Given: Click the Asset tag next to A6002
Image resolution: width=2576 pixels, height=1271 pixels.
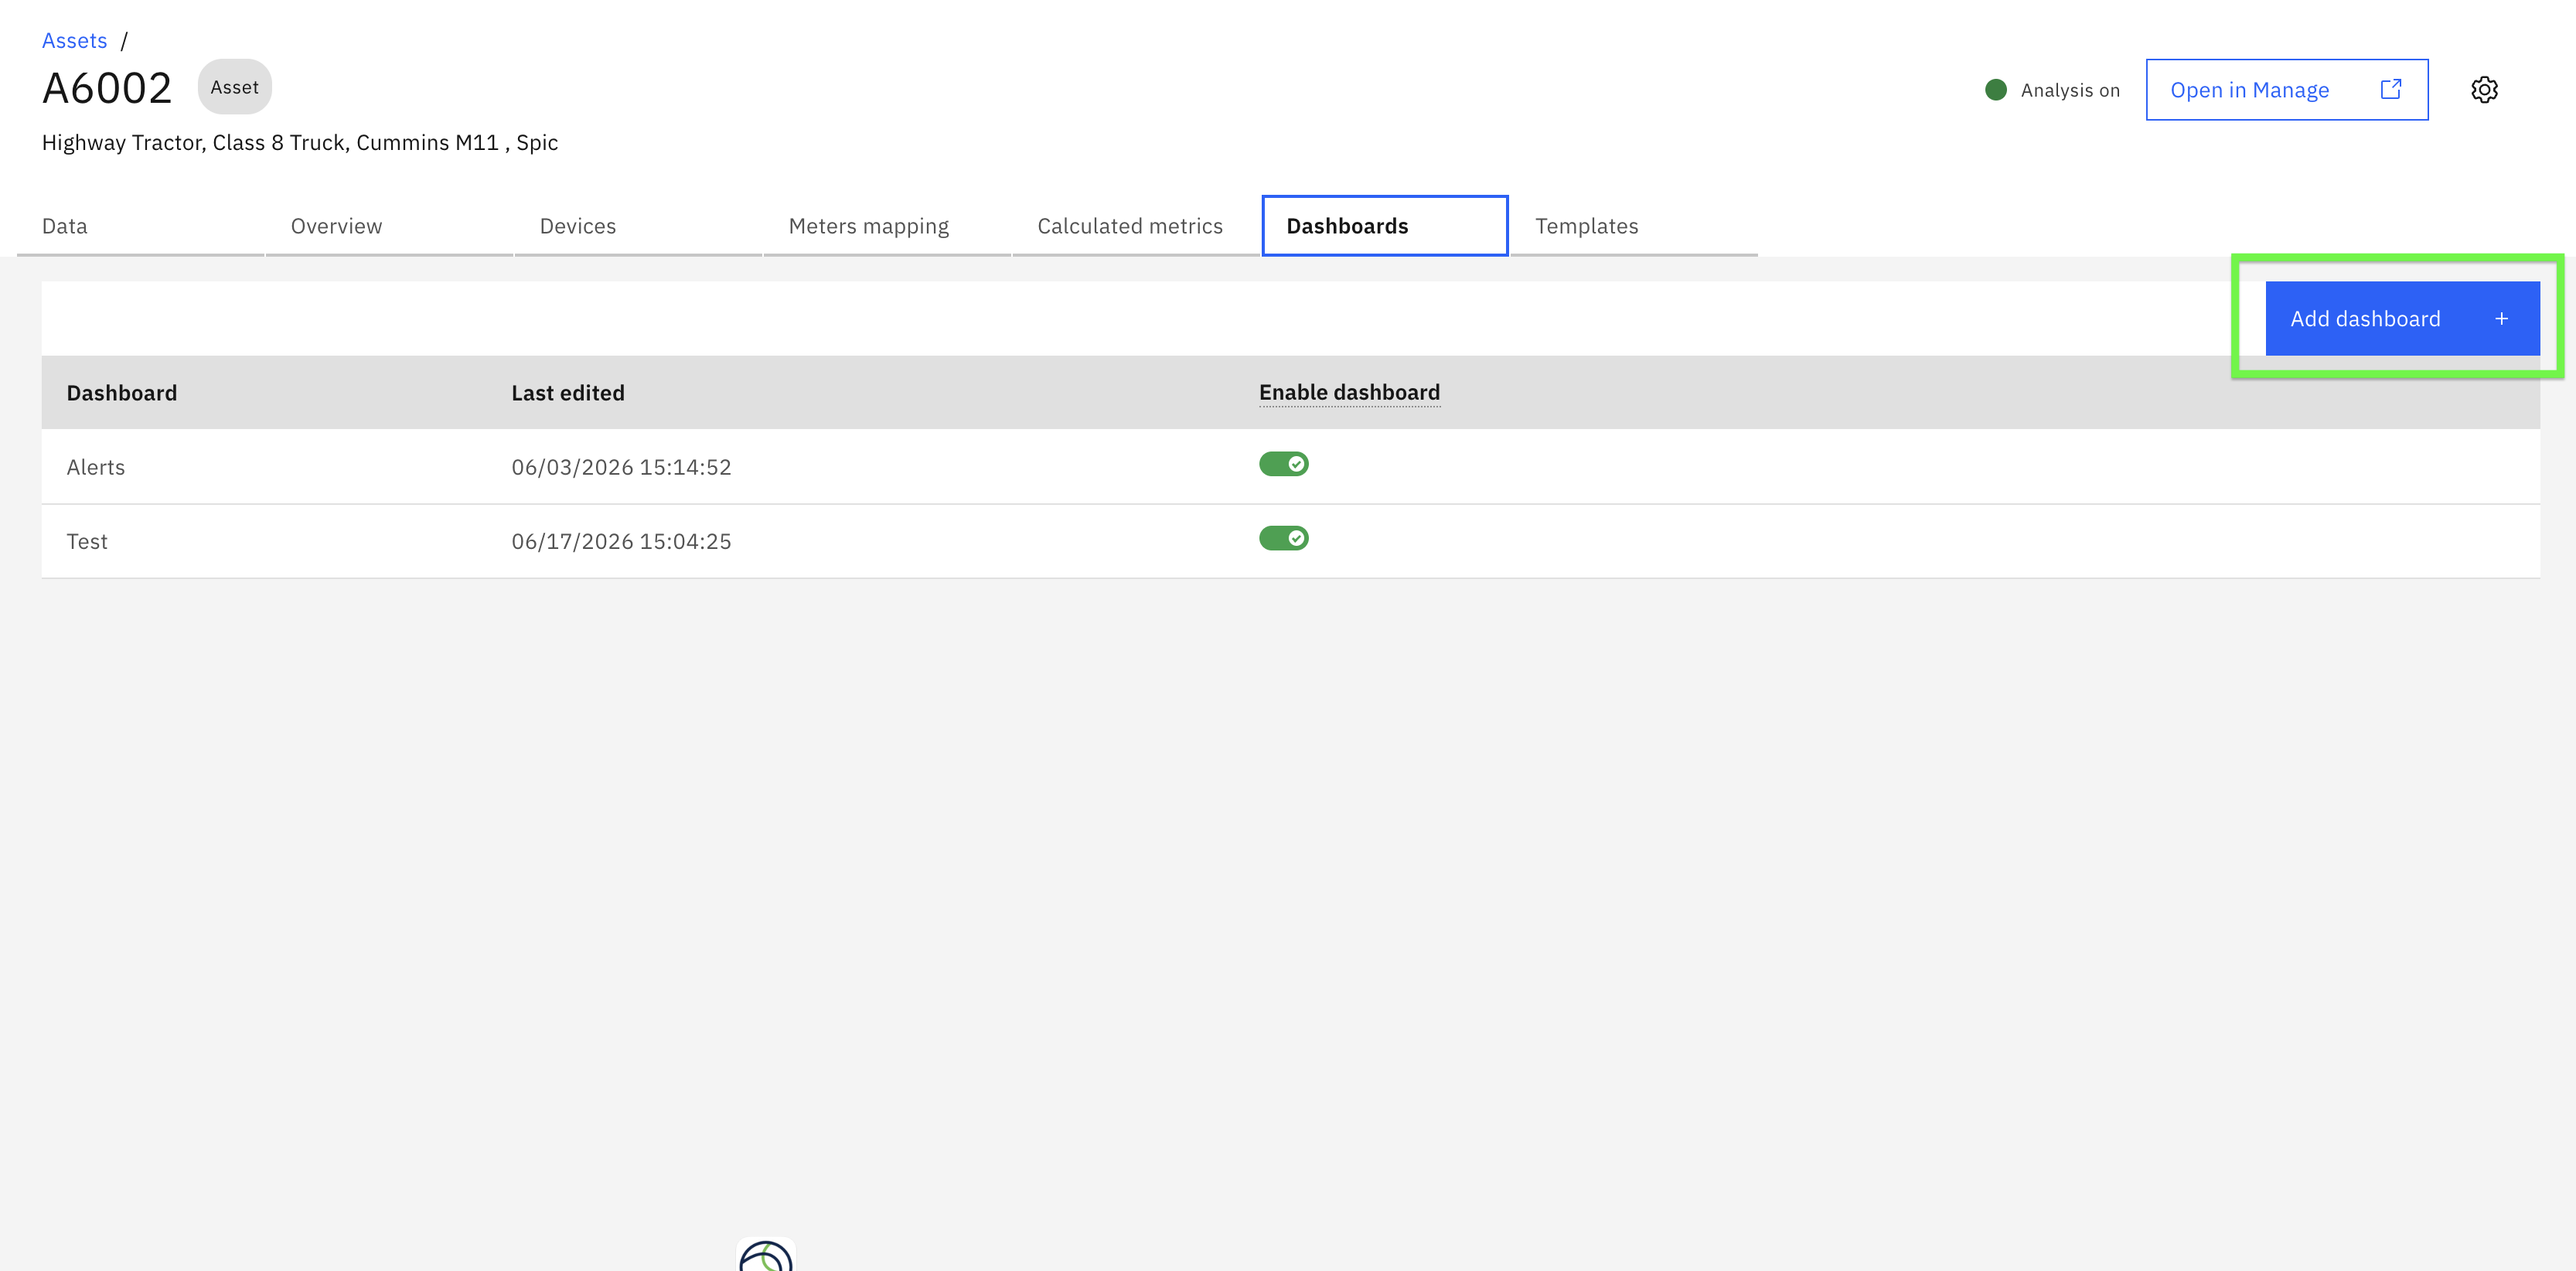Looking at the screenshot, I should point(235,87).
